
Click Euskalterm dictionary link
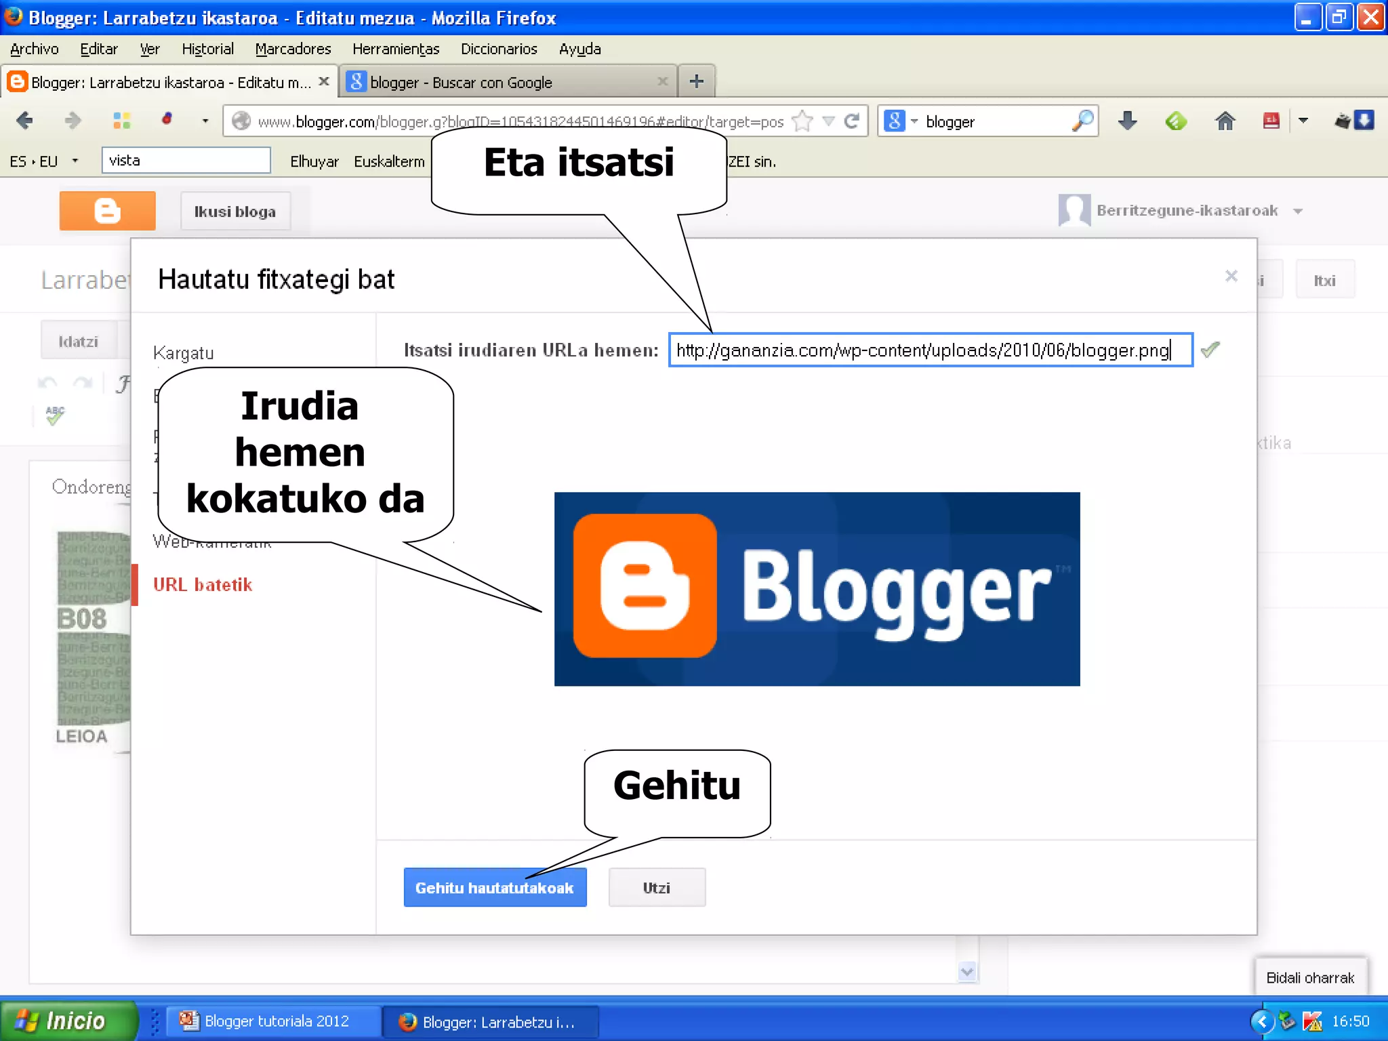389,161
